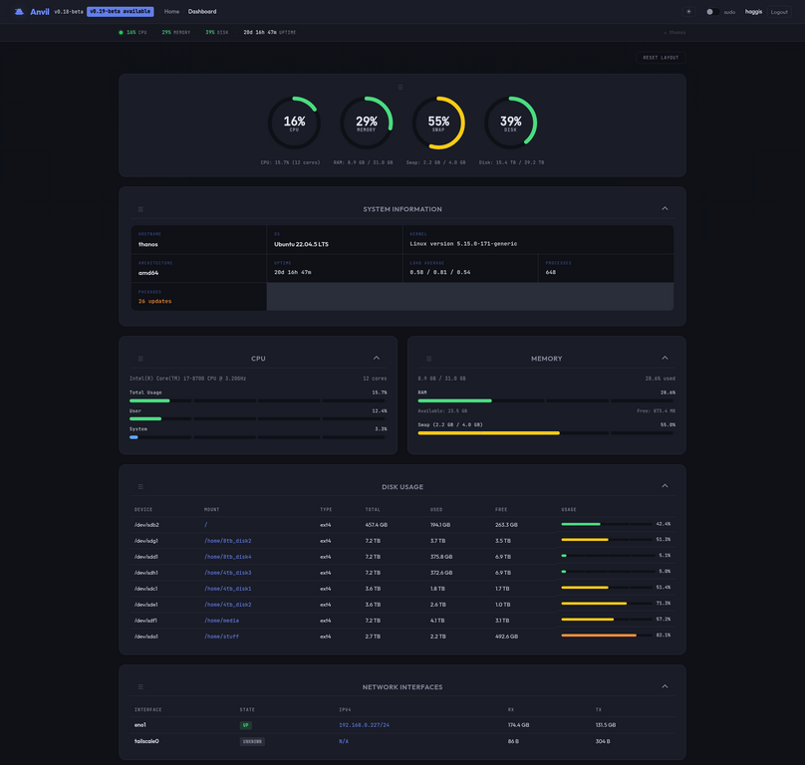Toggle the light/dark theme sun icon

point(689,11)
